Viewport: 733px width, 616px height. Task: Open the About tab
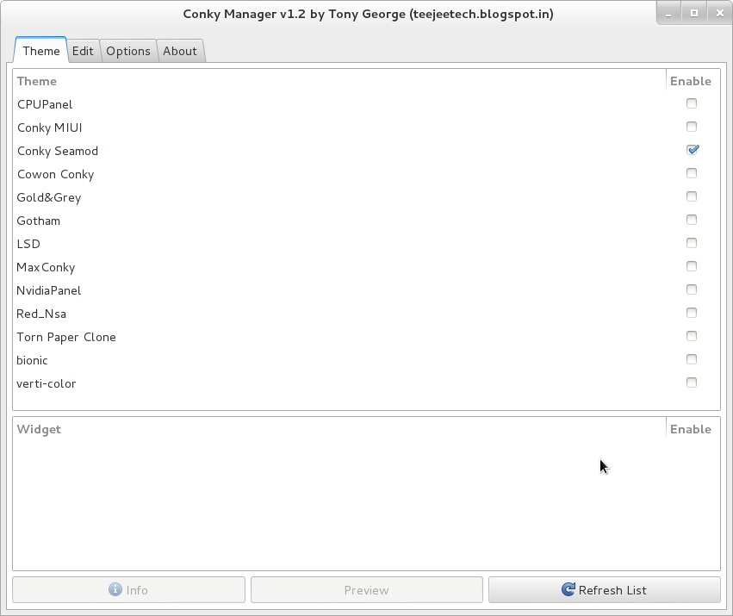179,51
